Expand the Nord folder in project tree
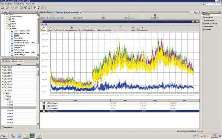Viewport: 222px width, 139px height. [x=7, y=26]
